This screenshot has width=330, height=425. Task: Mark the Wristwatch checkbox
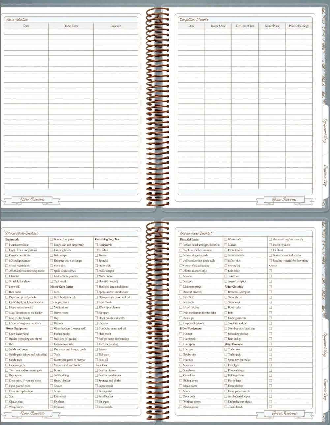tap(226, 239)
